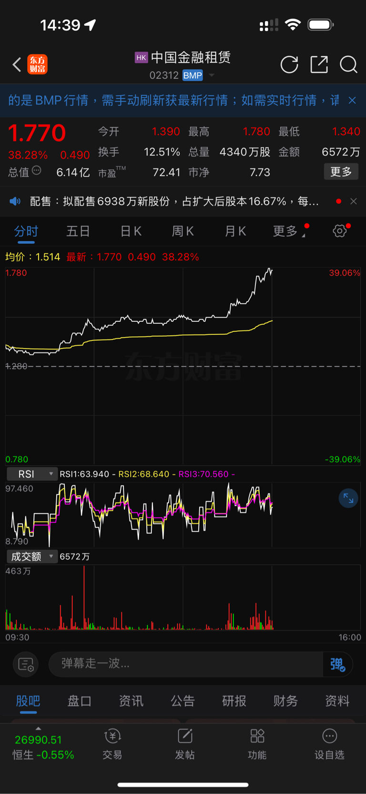The height and width of the screenshot is (794, 366).
Task: Tap the 弹幕走一波 input field
Action: 186,664
